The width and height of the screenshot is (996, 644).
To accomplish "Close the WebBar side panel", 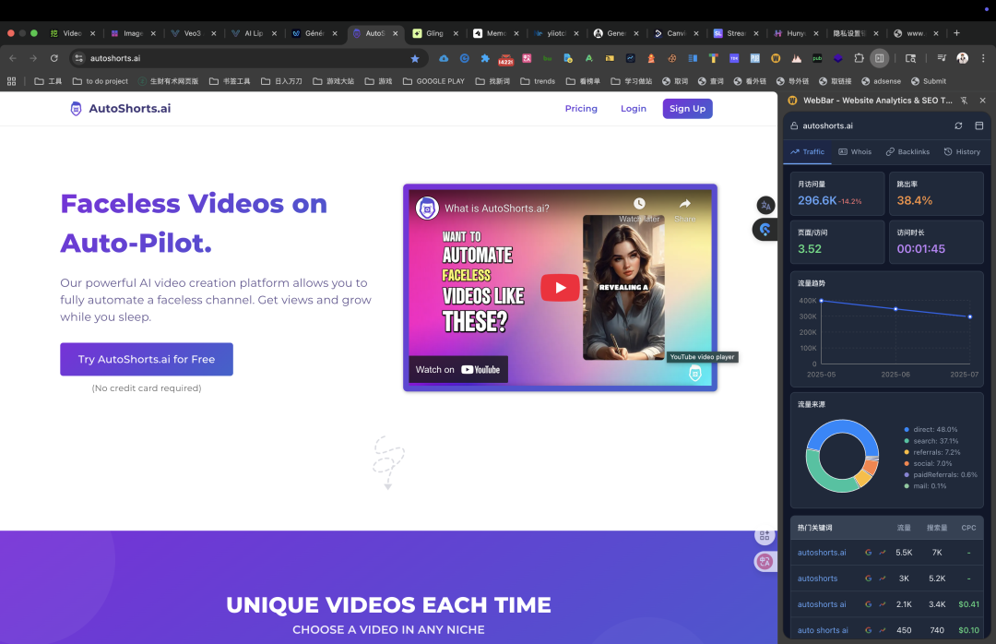I will pyautogui.click(x=983, y=101).
